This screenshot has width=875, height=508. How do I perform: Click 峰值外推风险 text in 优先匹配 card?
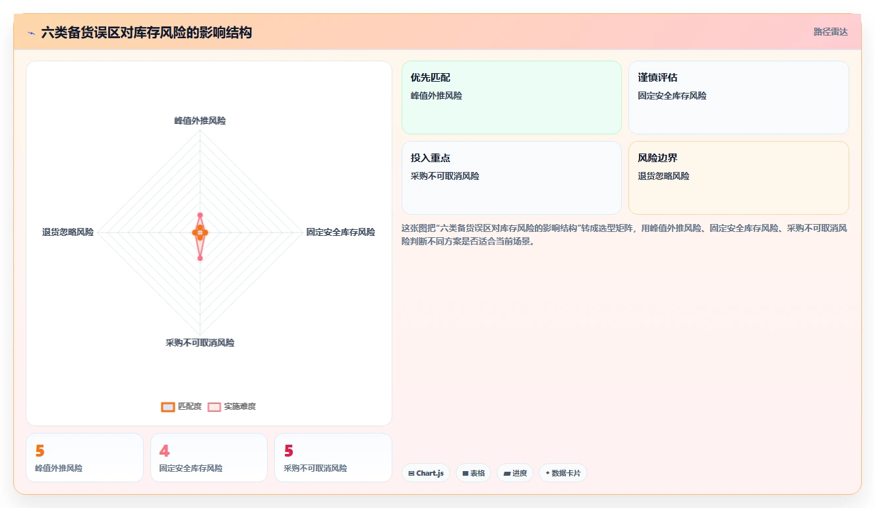pos(437,96)
